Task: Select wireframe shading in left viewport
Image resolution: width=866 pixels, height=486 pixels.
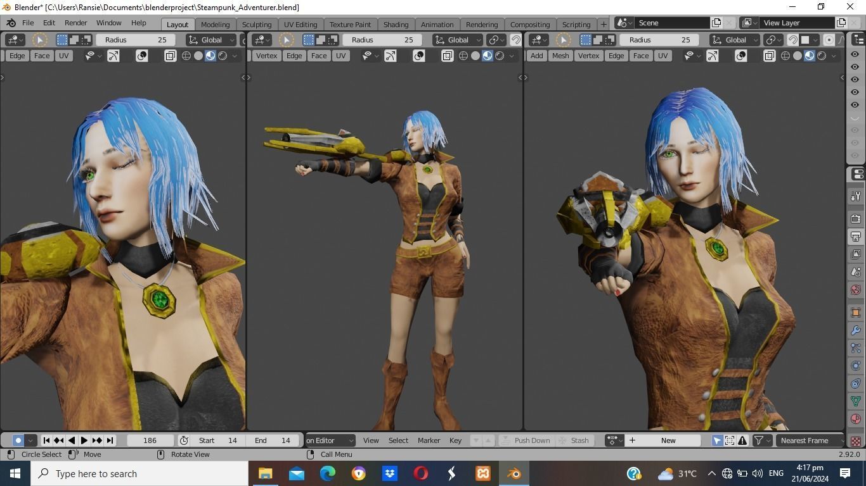Action: [186, 56]
